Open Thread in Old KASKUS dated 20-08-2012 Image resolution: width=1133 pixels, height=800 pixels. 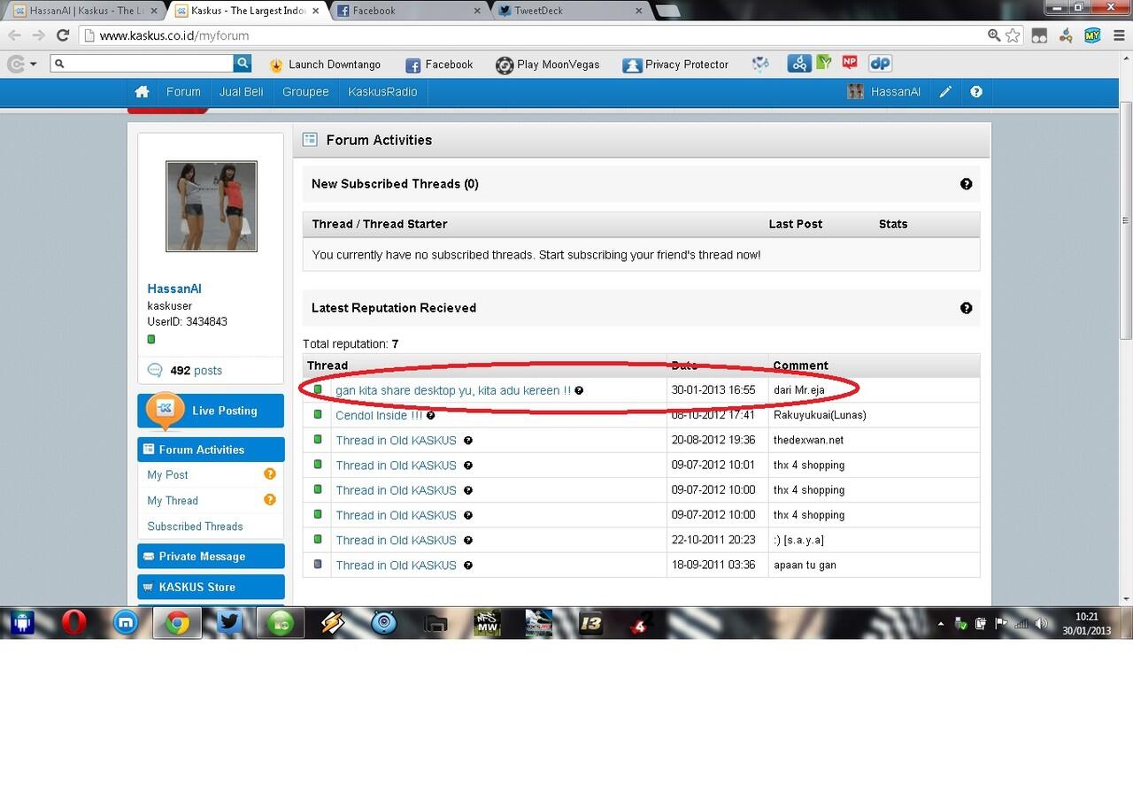tap(396, 440)
